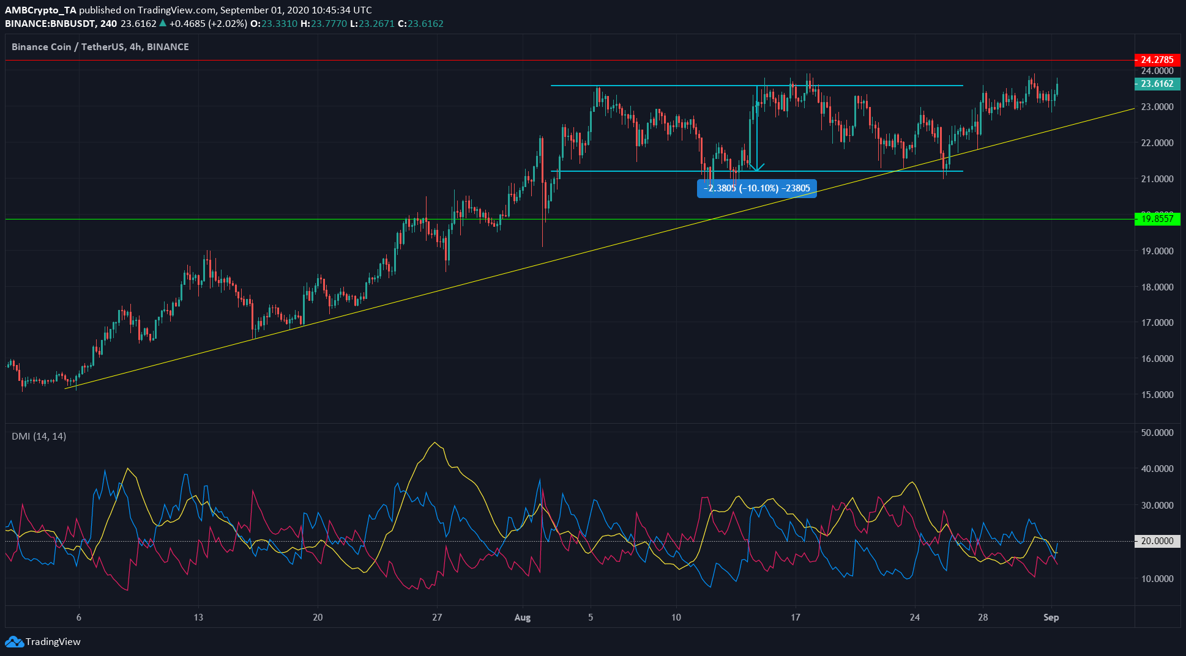
Task: Click the green up-triangle change indicator
Action: point(163,23)
